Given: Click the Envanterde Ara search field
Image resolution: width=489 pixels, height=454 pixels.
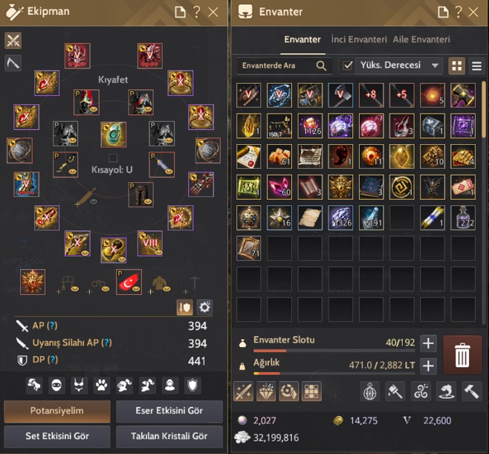Looking at the screenshot, I should [x=283, y=65].
